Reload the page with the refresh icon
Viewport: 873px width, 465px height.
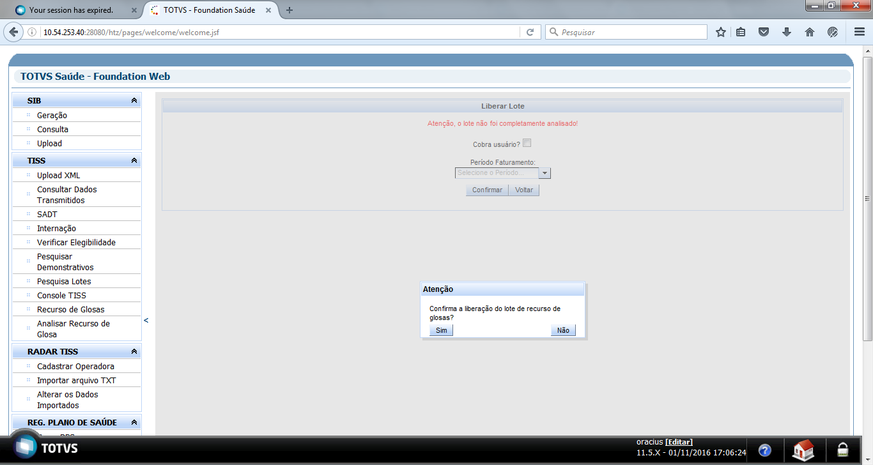pyautogui.click(x=530, y=32)
